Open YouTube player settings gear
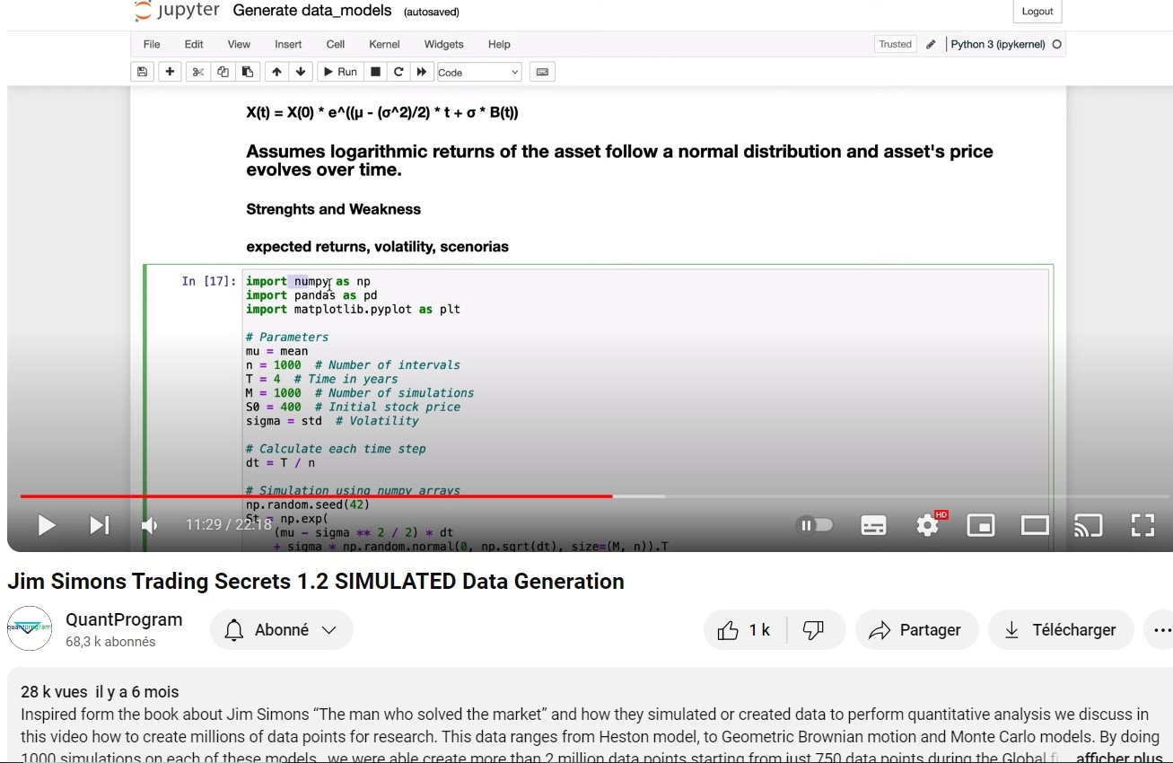Viewport: 1173px width, 763px height. [x=927, y=525]
